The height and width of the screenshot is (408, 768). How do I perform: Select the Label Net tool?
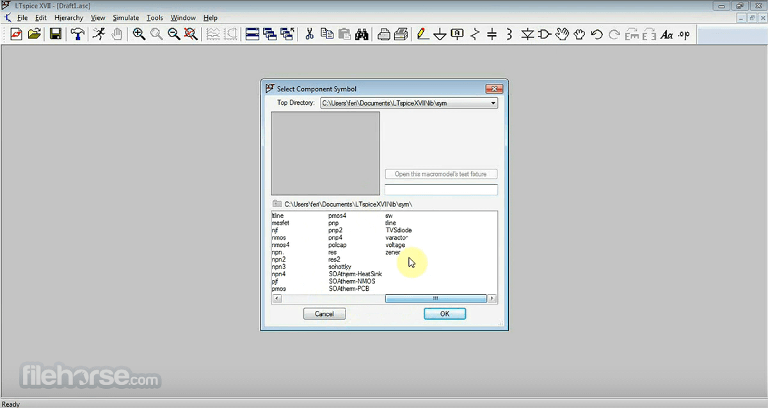[457, 35]
